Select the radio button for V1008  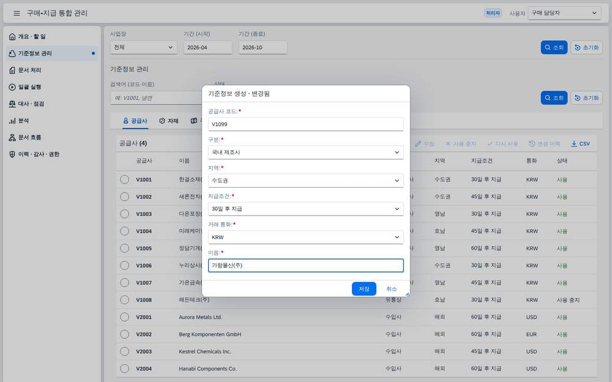tap(124, 299)
